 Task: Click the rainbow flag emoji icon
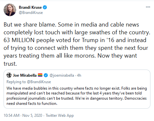[40, 75]
